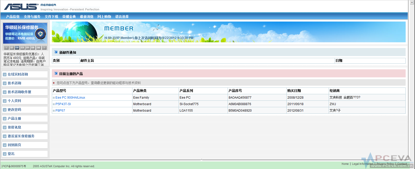Open the 支持与服务 menu
The height and width of the screenshot is (169, 415).
pos(32,17)
